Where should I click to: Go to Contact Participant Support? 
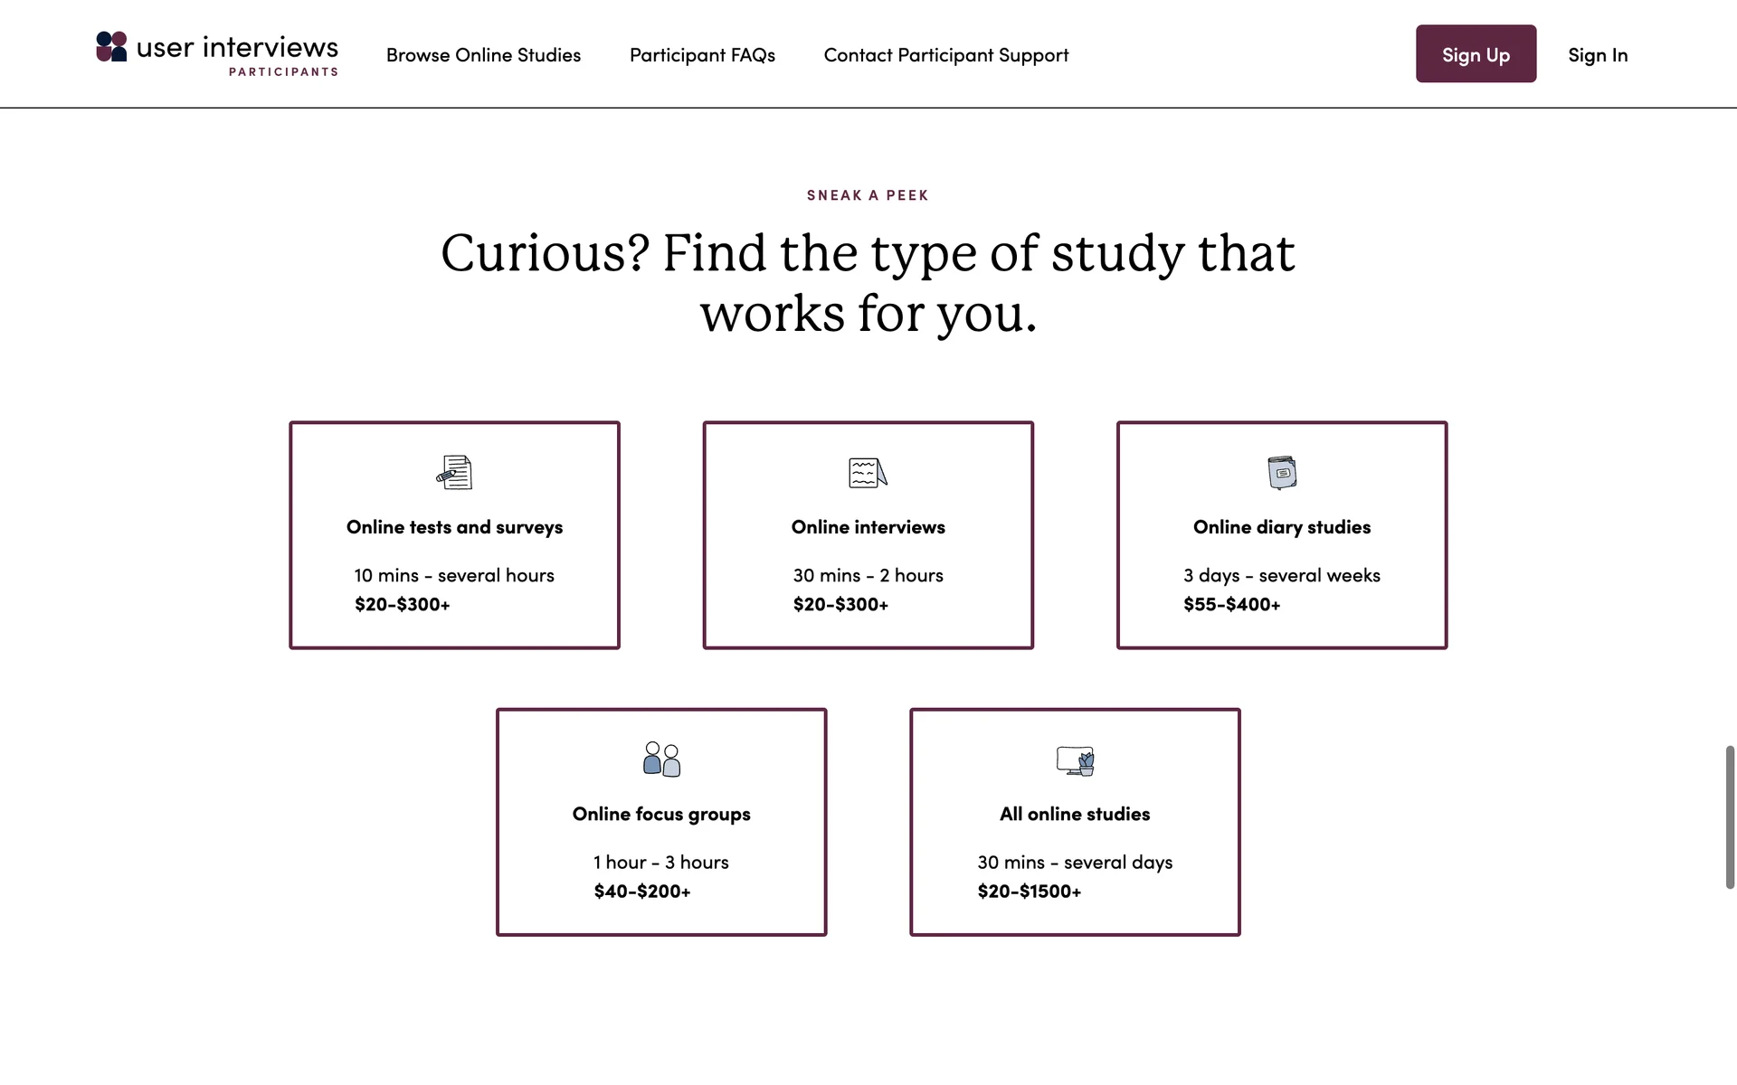[x=946, y=55]
